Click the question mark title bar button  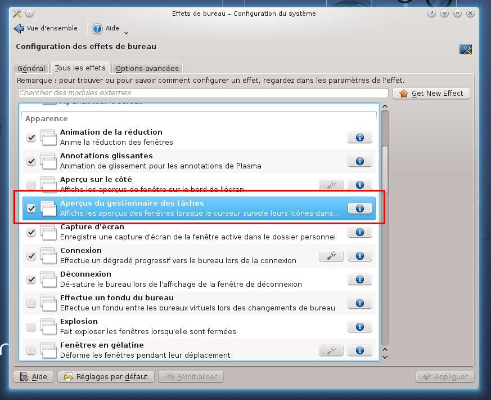431,14
